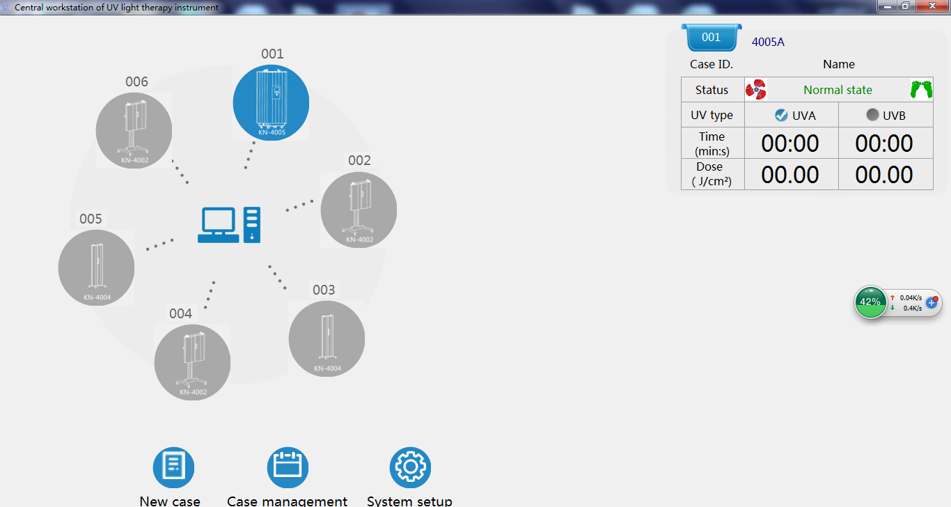The image size is (951, 507).
Task: Click the green "Normal state" text
Action: (838, 90)
